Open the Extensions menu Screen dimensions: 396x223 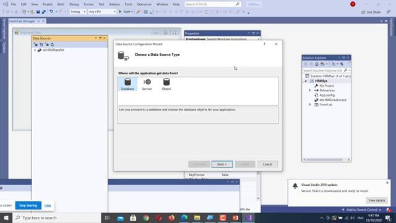[x=144, y=4]
